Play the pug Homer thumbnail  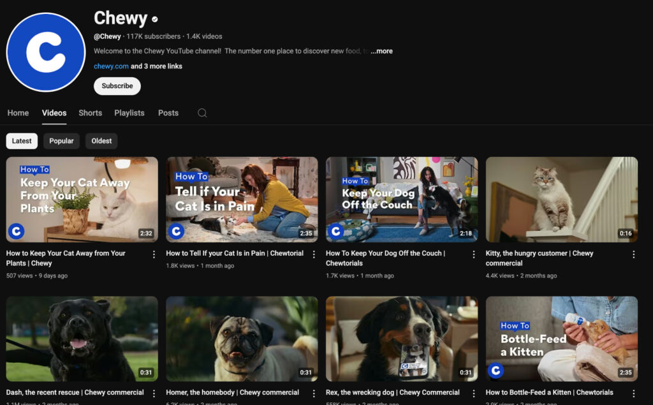[242, 339]
